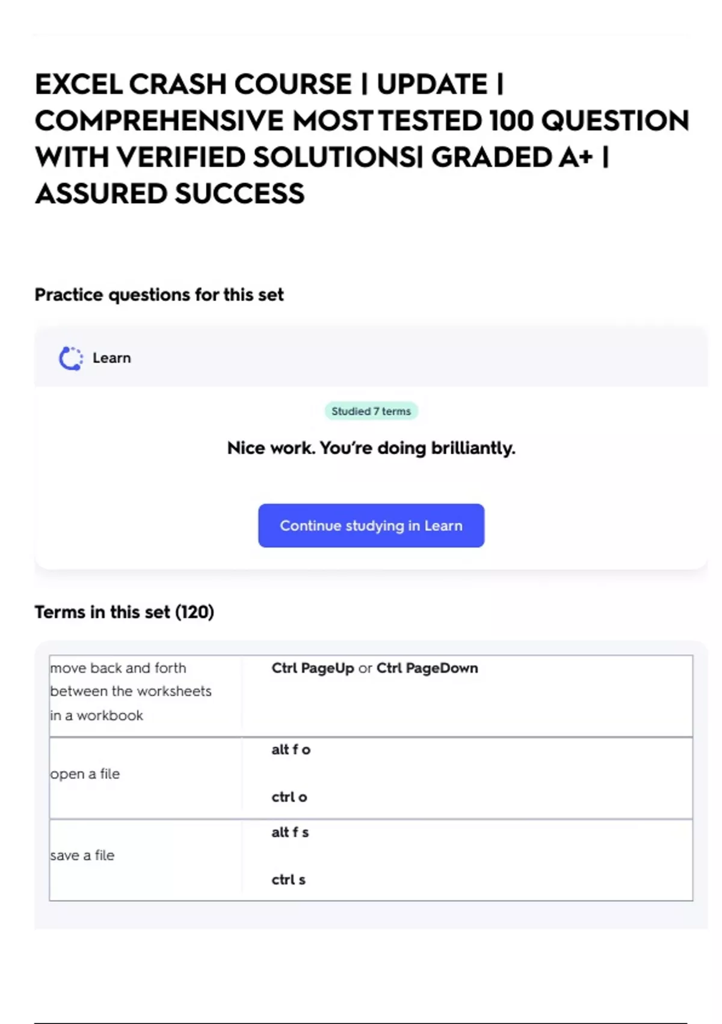Click 'ASSURED SUCCESS' in the title
Image resolution: width=722 pixels, height=1024 pixels.
click(170, 195)
